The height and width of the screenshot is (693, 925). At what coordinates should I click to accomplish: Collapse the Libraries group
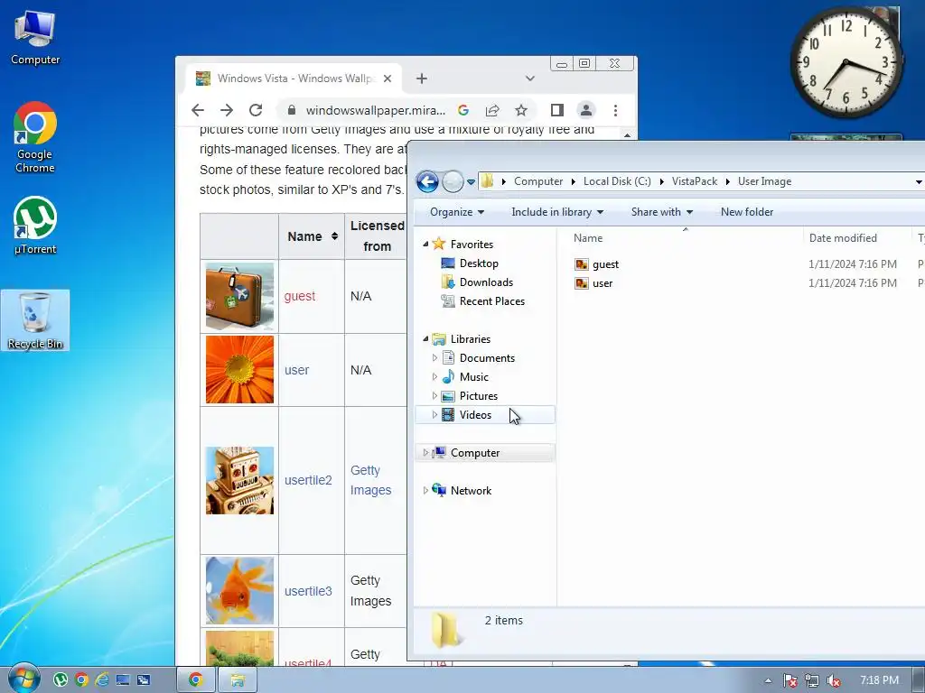point(425,339)
